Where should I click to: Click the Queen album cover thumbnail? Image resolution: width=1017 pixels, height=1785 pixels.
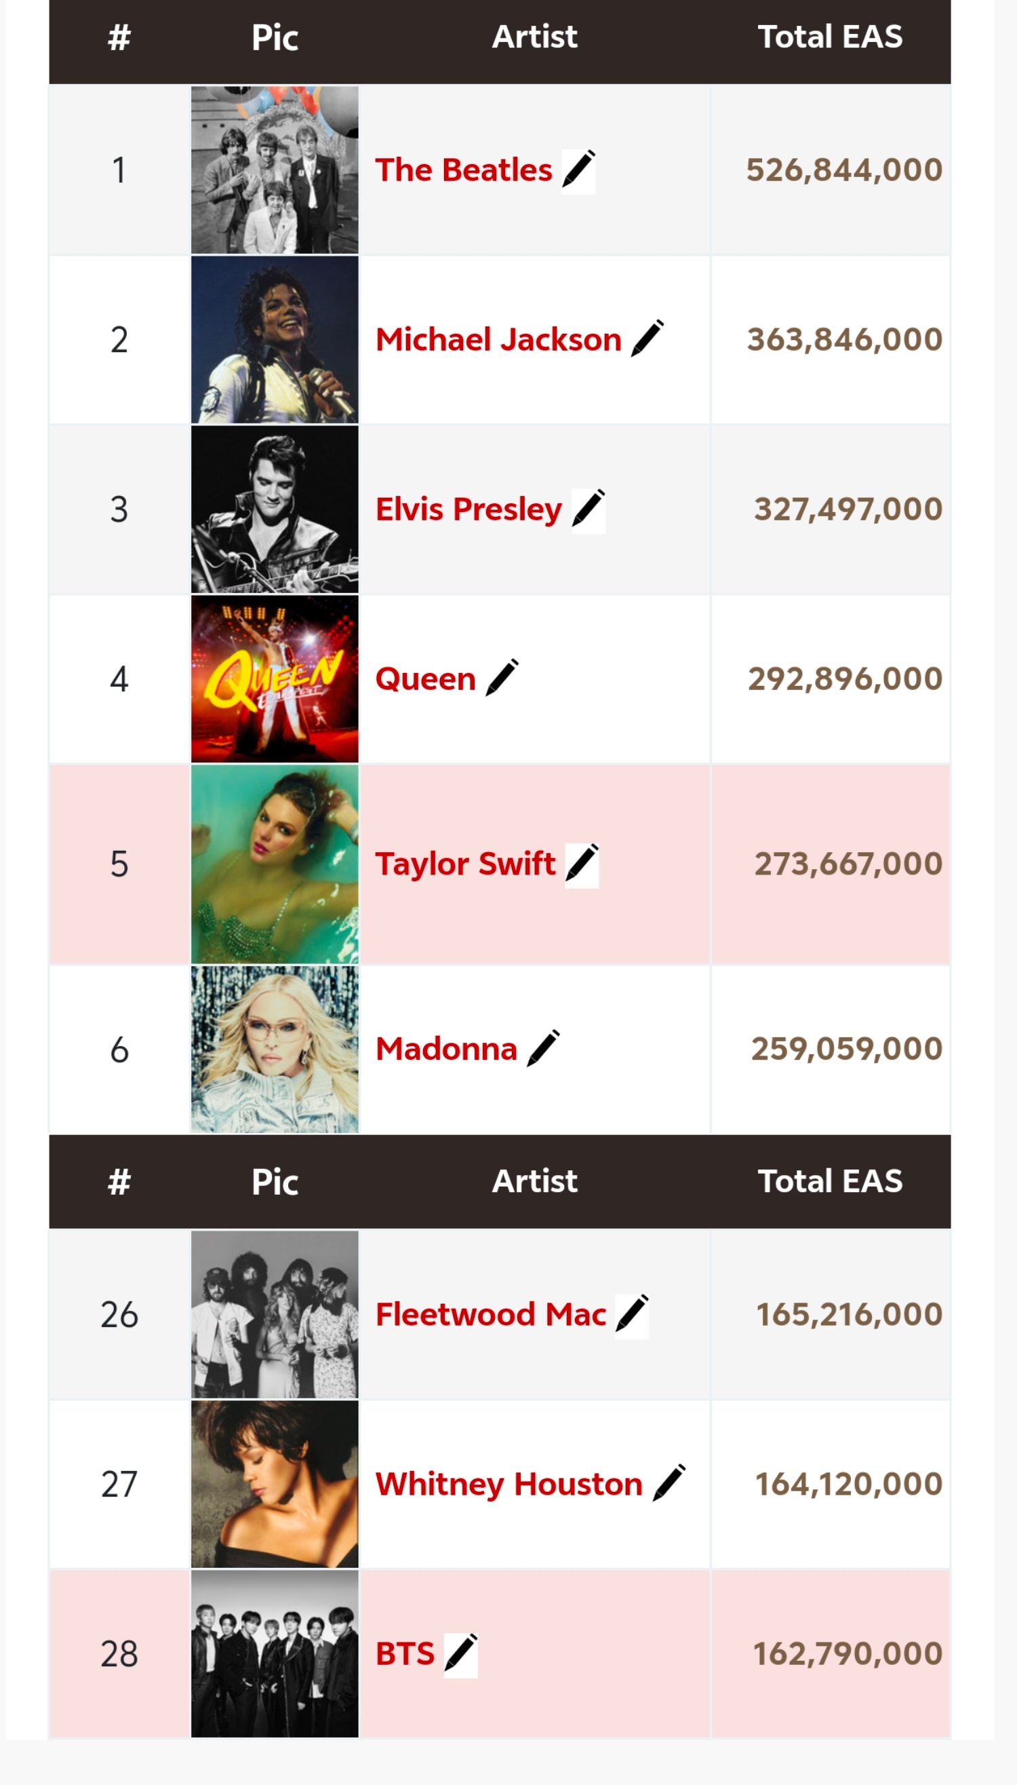(275, 678)
